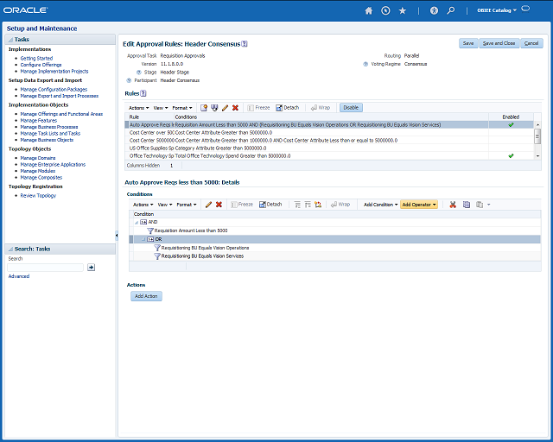Open Advanced search link

pos(19,276)
